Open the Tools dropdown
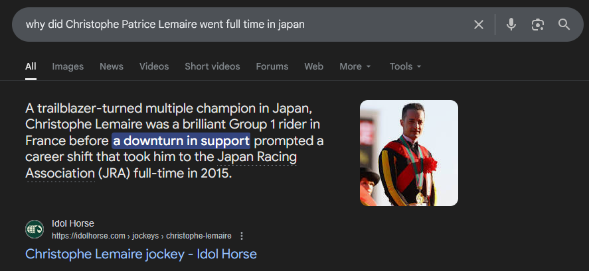This screenshot has width=589, height=271. point(405,66)
